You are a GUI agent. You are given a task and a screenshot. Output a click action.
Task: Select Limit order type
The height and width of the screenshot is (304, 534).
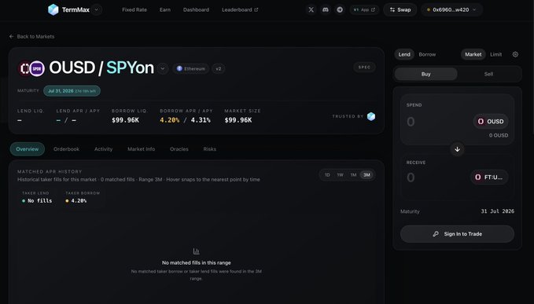tap(495, 54)
